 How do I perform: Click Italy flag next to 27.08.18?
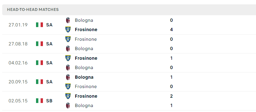tap(39, 44)
